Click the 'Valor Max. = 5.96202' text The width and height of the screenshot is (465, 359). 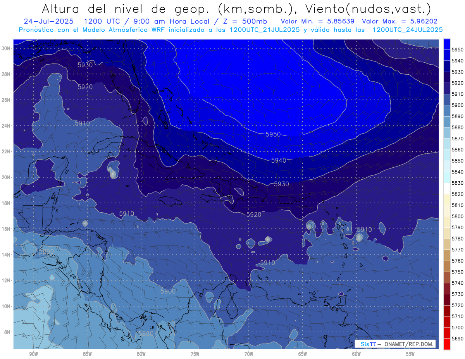pyautogui.click(x=400, y=21)
